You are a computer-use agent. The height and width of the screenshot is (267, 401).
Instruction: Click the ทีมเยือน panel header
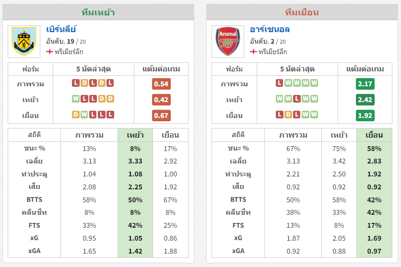pos(302,12)
